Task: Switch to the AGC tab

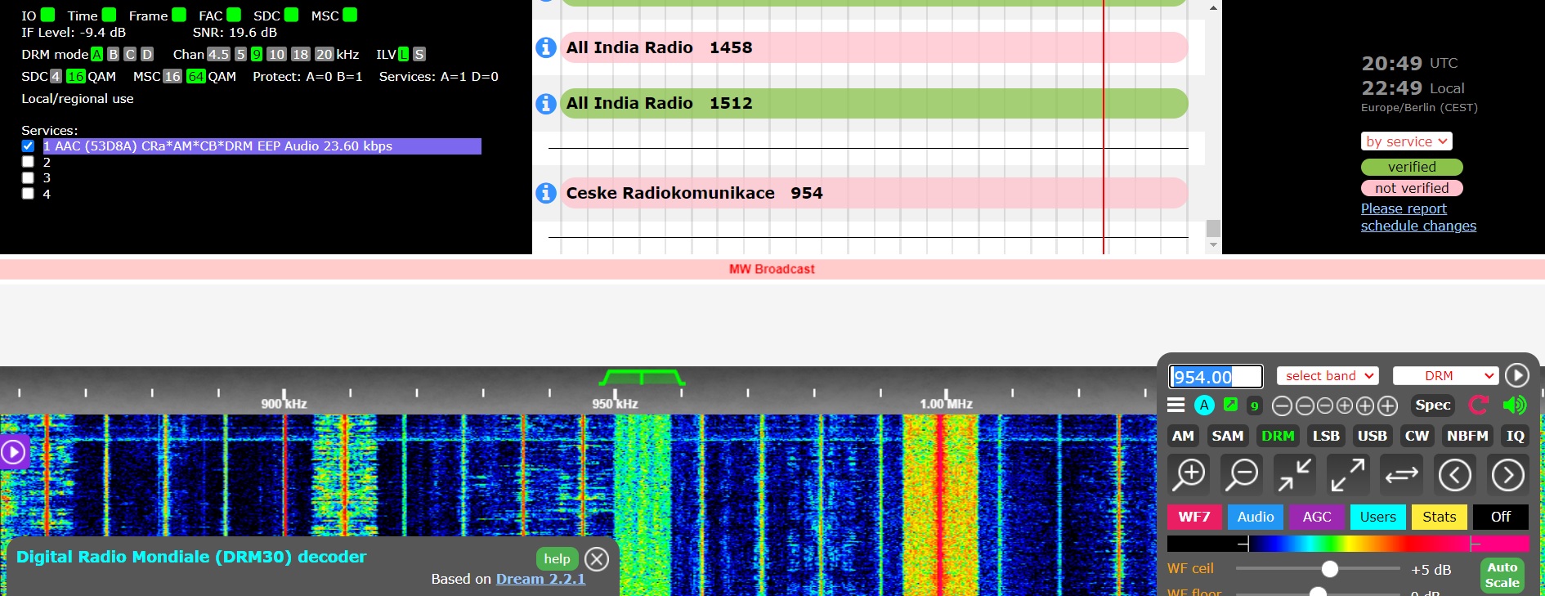Action: pyautogui.click(x=1317, y=517)
